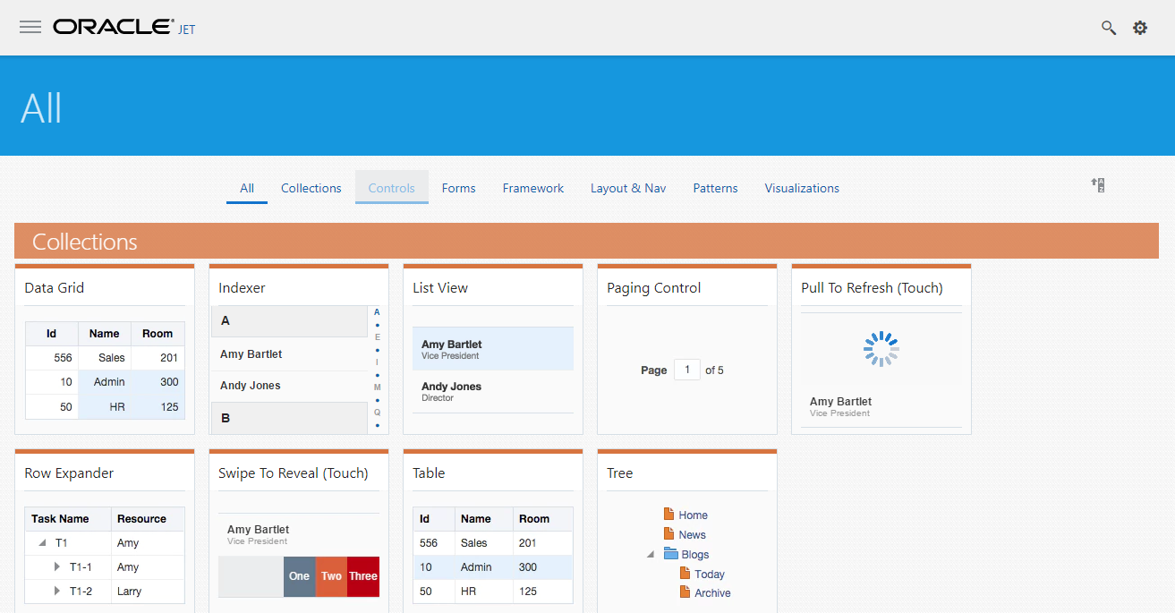
Task: Open the settings gear icon
Action: (x=1139, y=28)
